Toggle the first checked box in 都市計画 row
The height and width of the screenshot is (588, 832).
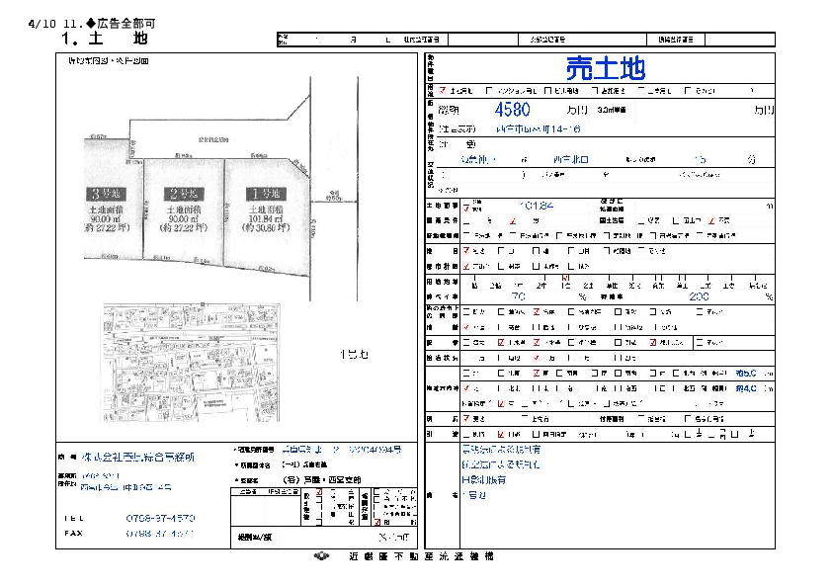click(x=466, y=266)
